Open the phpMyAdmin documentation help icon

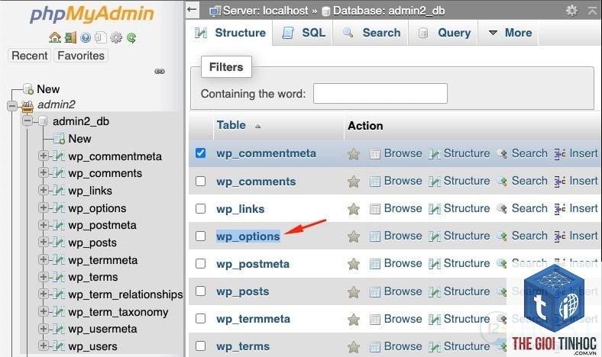(86, 37)
